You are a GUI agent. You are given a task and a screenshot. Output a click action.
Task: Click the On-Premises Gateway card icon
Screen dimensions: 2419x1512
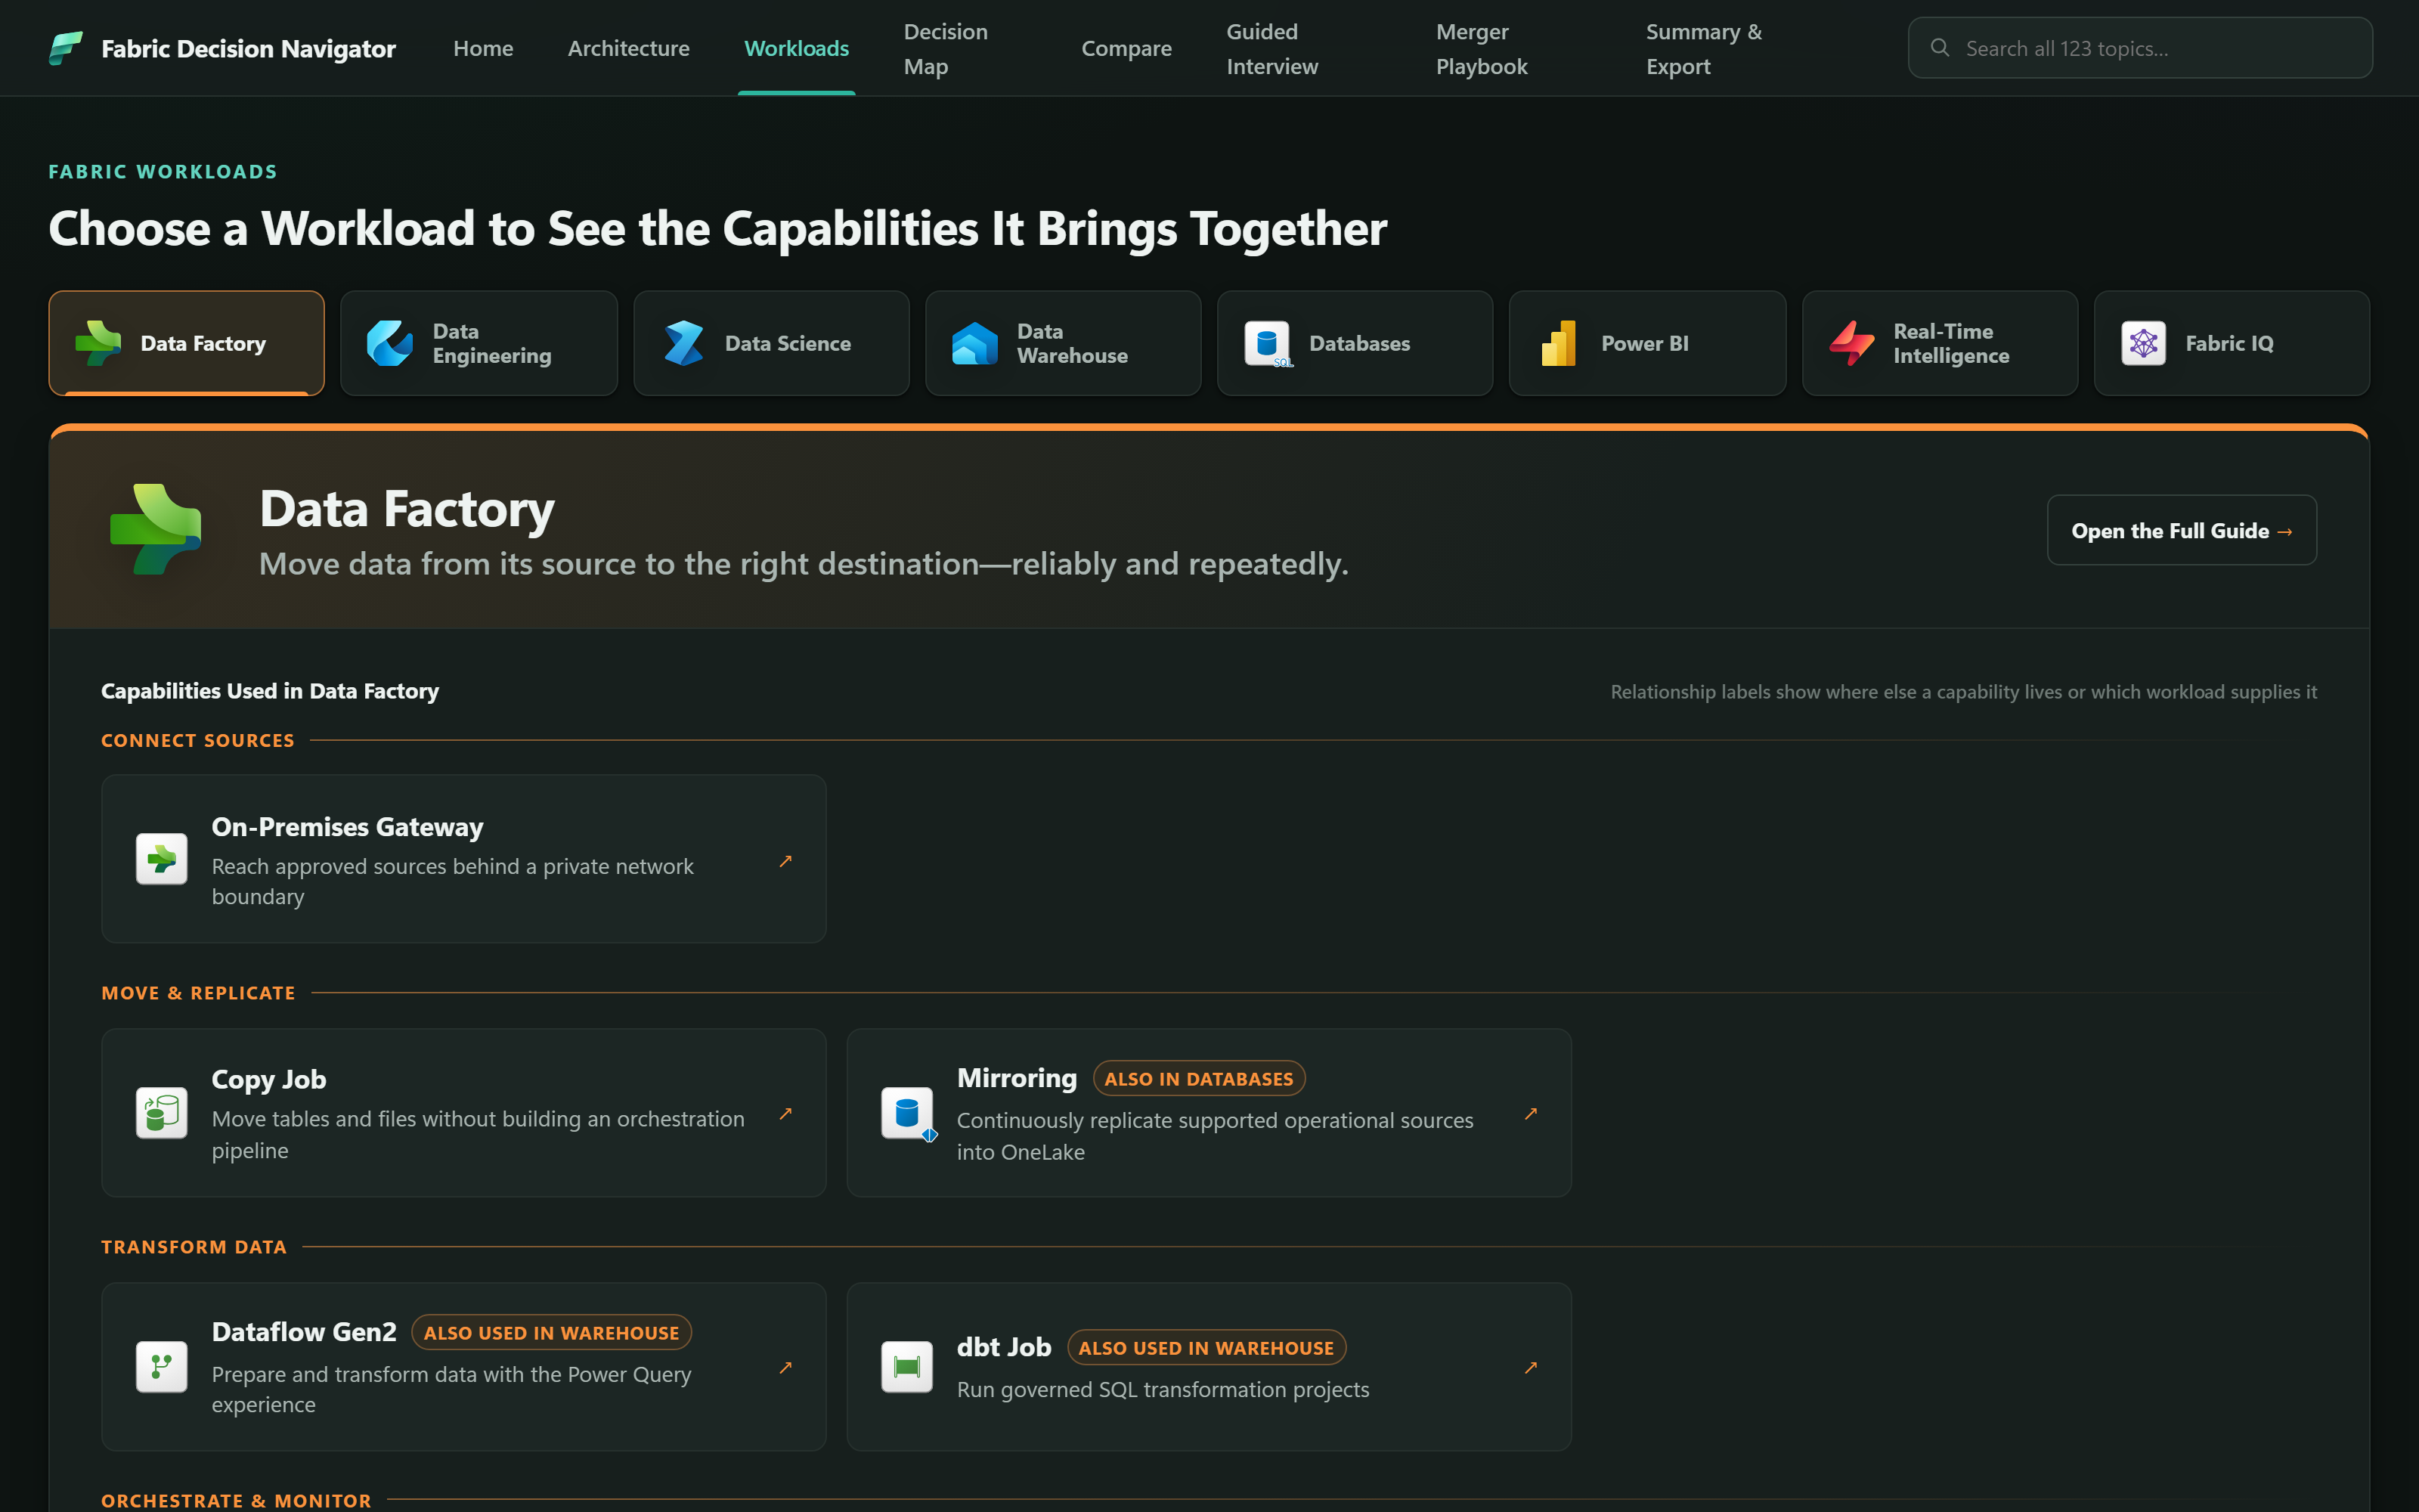161,859
